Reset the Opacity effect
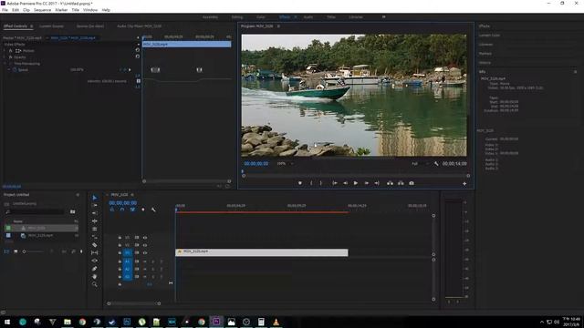The image size is (584, 328). pos(138,56)
